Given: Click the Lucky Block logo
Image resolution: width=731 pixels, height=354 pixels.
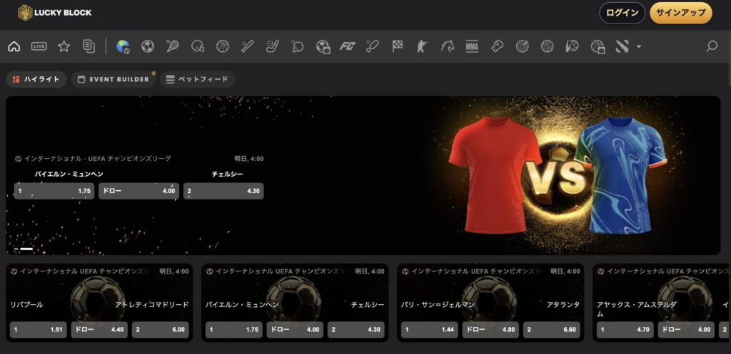Looking at the screenshot, I should (54, 13).
